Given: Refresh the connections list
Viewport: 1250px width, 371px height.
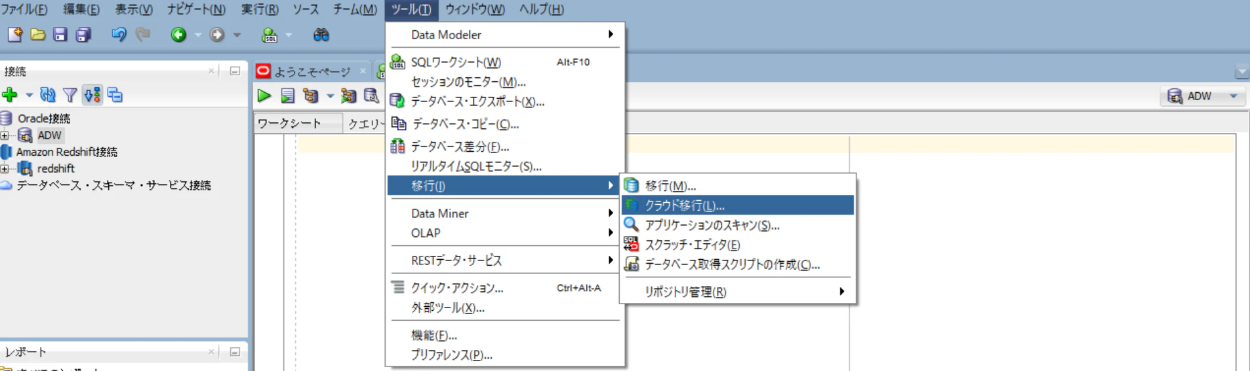Looking at the screenshot, I should click(x=47, y=95).
